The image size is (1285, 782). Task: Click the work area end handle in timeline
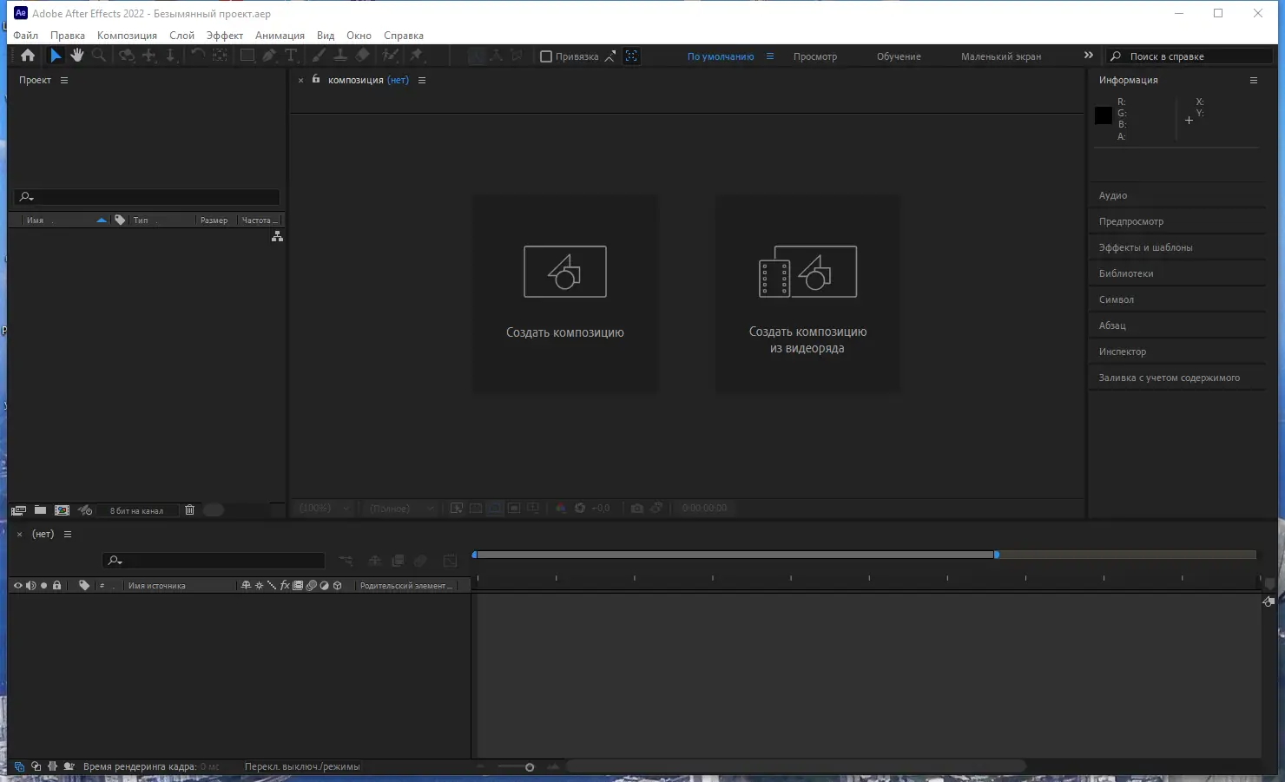[x=996, y=554]
